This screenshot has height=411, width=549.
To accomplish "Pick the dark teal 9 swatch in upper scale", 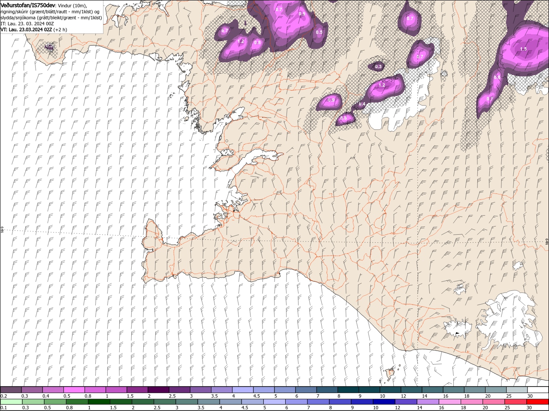I will 370,390.
